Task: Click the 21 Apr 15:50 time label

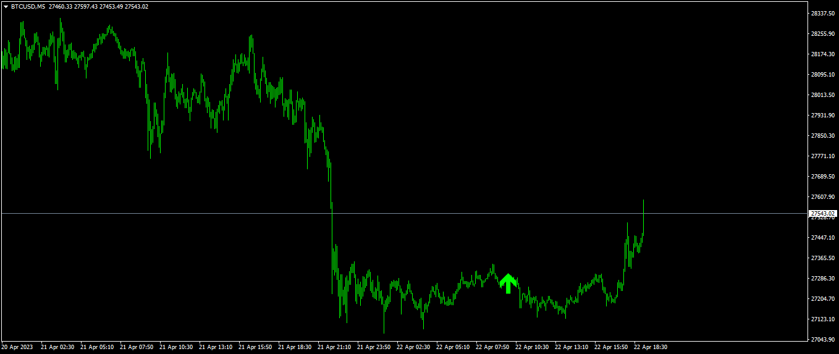Action: [x=256, y=347]
